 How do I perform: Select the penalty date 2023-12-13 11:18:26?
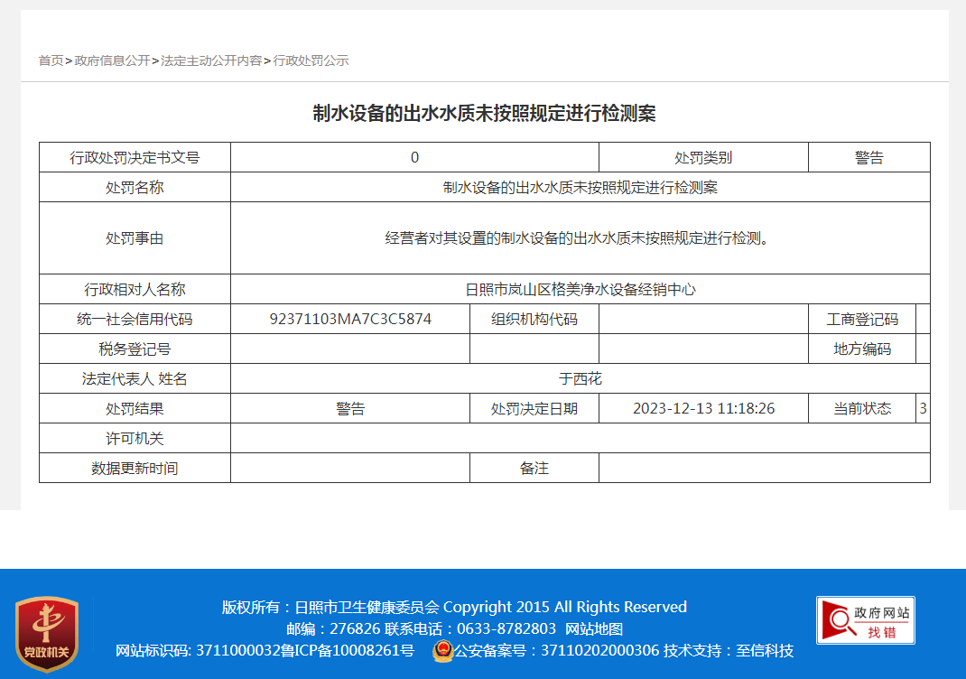point(703,409)
